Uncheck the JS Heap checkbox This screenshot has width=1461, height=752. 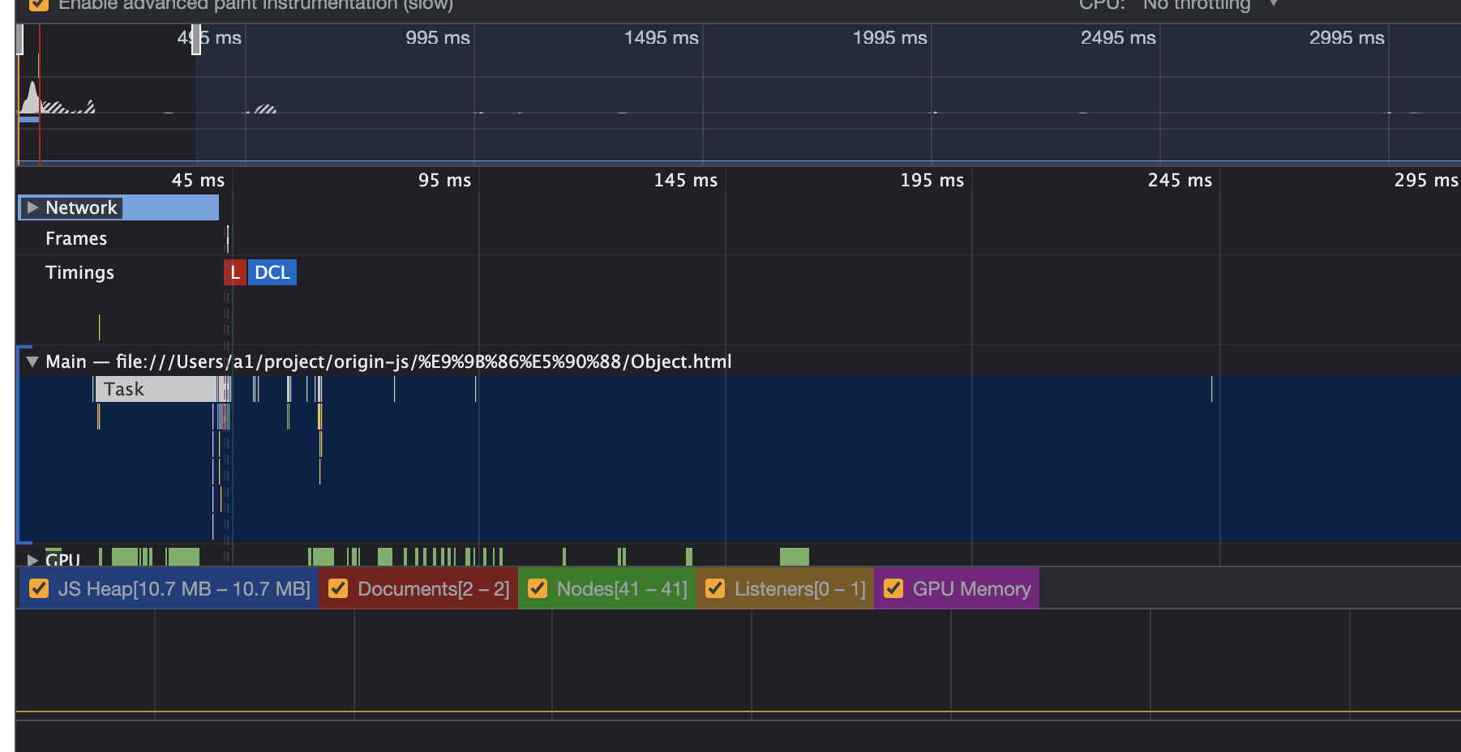[39, 588]
